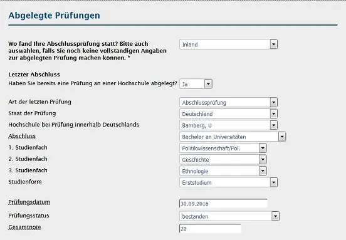Image resolution: width=346 pixels, height=240 pixels.
Task: Click the Abgelegte Prüfungen heading
Action: [x=54, y=16]
